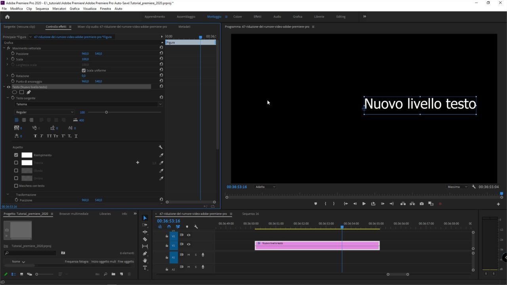507x285 pixels.
Task: Export a frame using the camera icon
Action: coord(422,203)
